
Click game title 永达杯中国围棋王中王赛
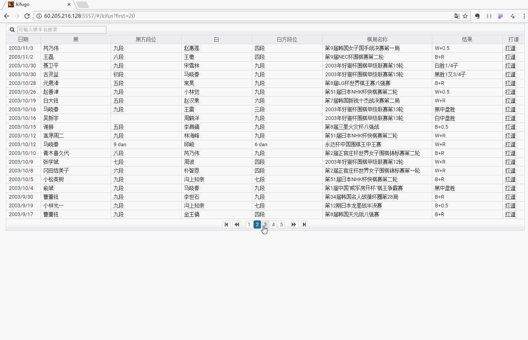[x=353, y=144]
